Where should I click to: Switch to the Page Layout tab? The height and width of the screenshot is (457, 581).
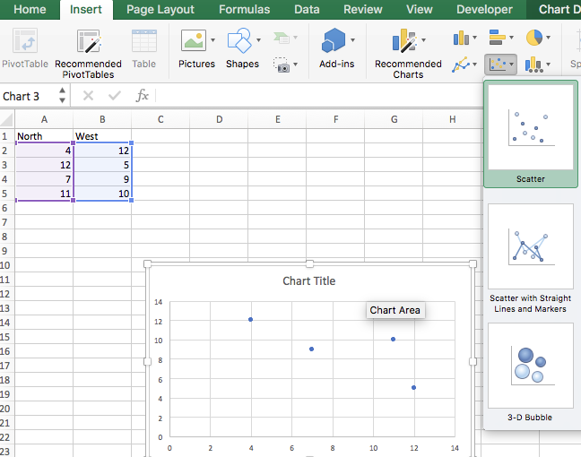pyautogui.click(x=160, y=9)
